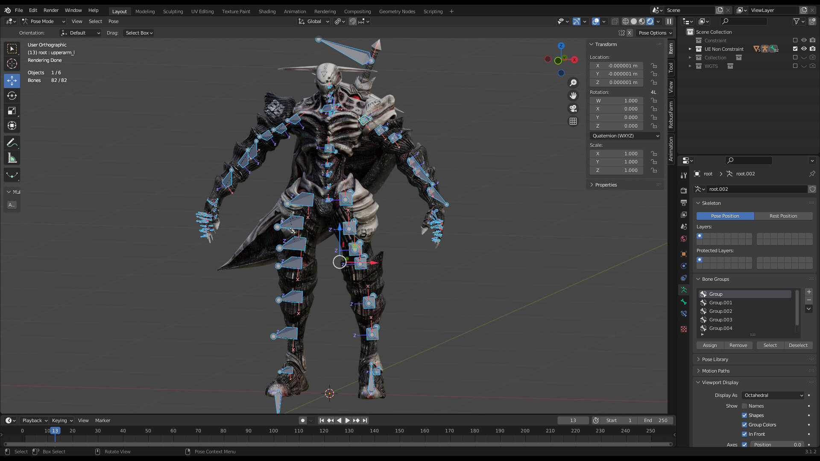Open the Render menu
Screen dimensions: 820x461
click(x=51, y=10)
